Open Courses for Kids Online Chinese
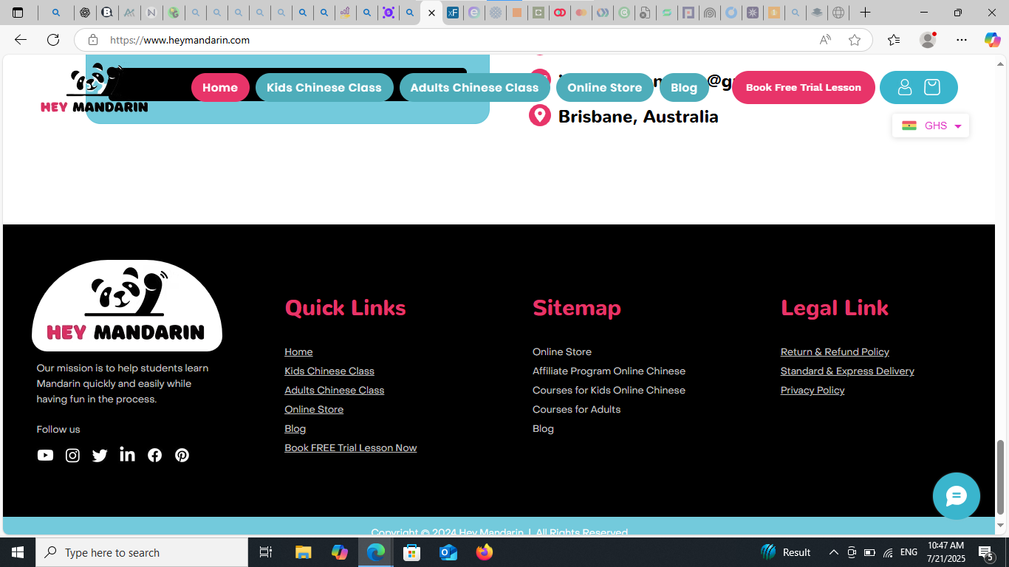 (x=609, y=391)
